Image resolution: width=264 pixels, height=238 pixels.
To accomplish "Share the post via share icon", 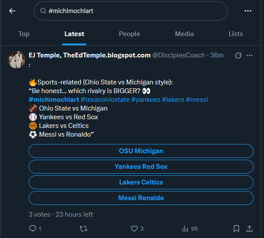I will (x=249, y=228).
